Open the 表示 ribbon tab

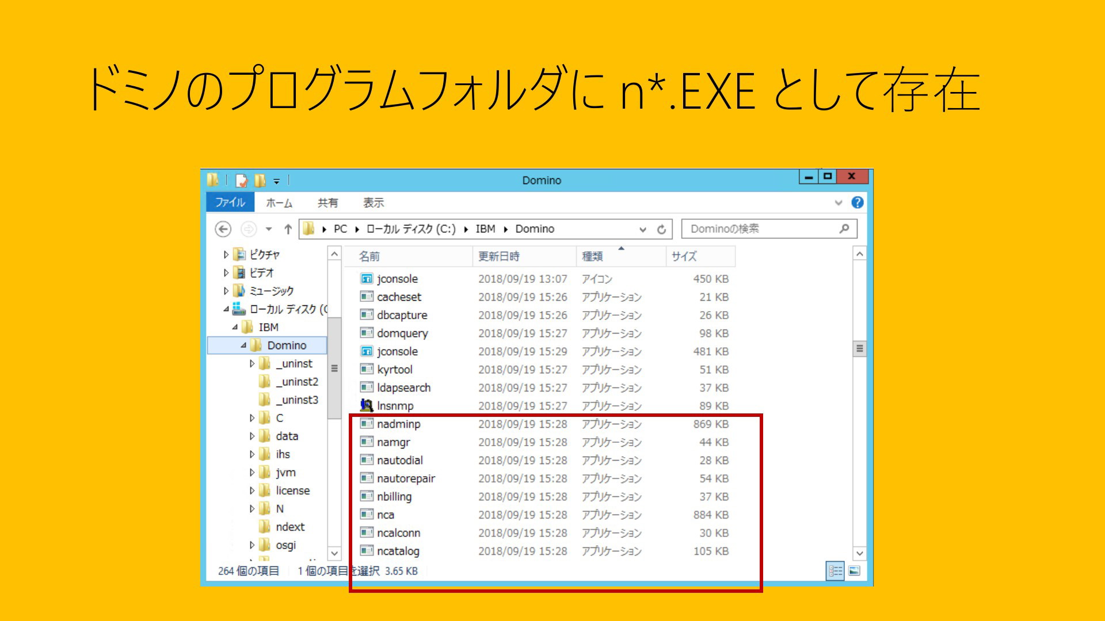point(374,203)
